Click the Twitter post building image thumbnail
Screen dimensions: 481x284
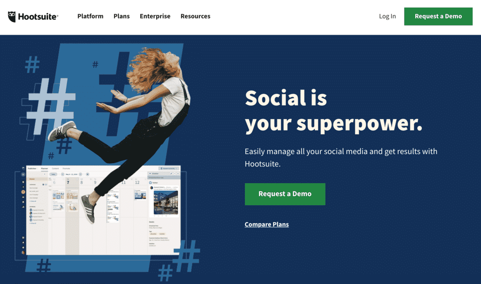pos(166,202)
